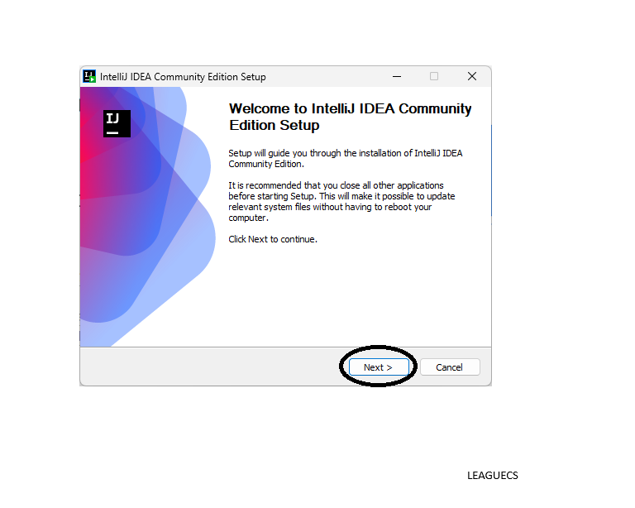Click the 'IntelliJ IDEA Community Edition Setup' title text
The width and height of the screenshot is (635, 508).
(x=183, y=77)
